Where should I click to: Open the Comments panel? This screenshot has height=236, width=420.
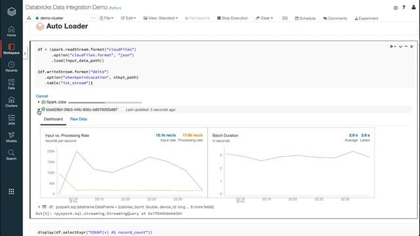[335, 18]
